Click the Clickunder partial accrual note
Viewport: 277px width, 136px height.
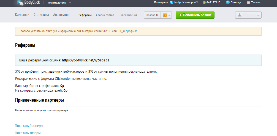tap(61, 79)
